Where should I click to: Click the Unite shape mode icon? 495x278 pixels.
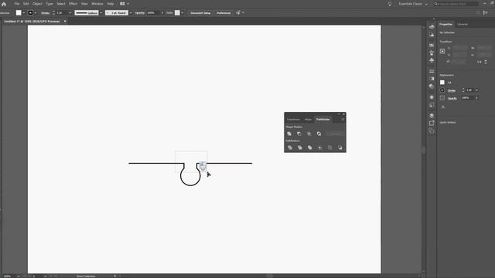click(x=289, y=134)
